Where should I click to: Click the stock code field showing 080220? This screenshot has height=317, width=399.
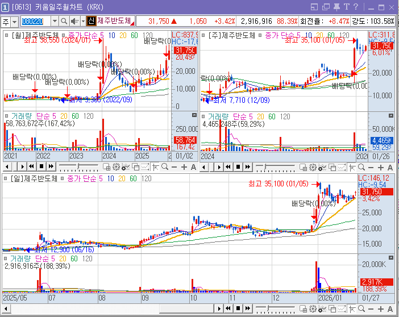[x=36, y=22]
